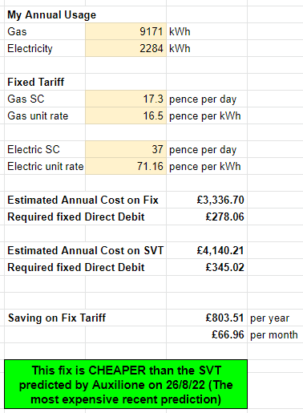Click the £66.96 monthly saving cell

click(x=207, y=334)
